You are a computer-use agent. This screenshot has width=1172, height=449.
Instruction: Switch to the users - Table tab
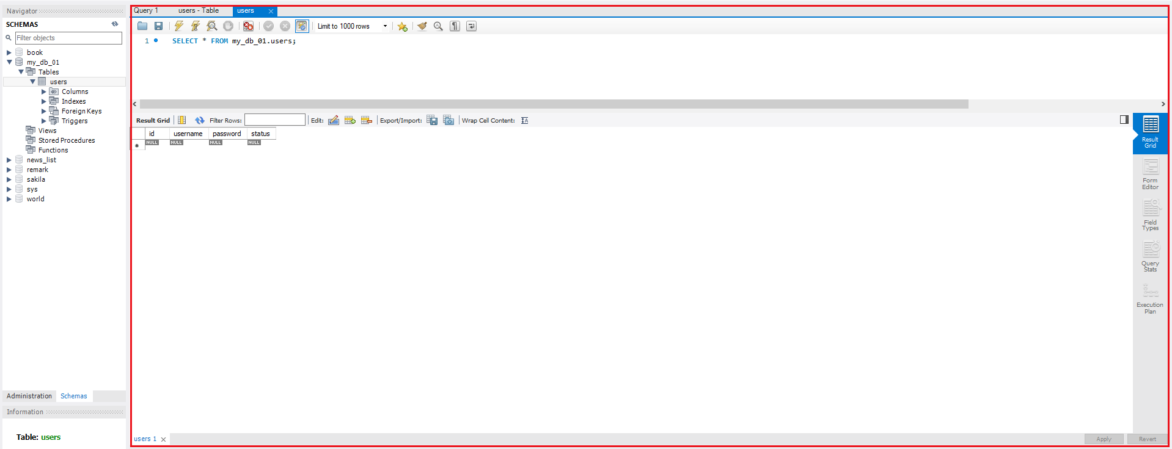pos(199,10)
